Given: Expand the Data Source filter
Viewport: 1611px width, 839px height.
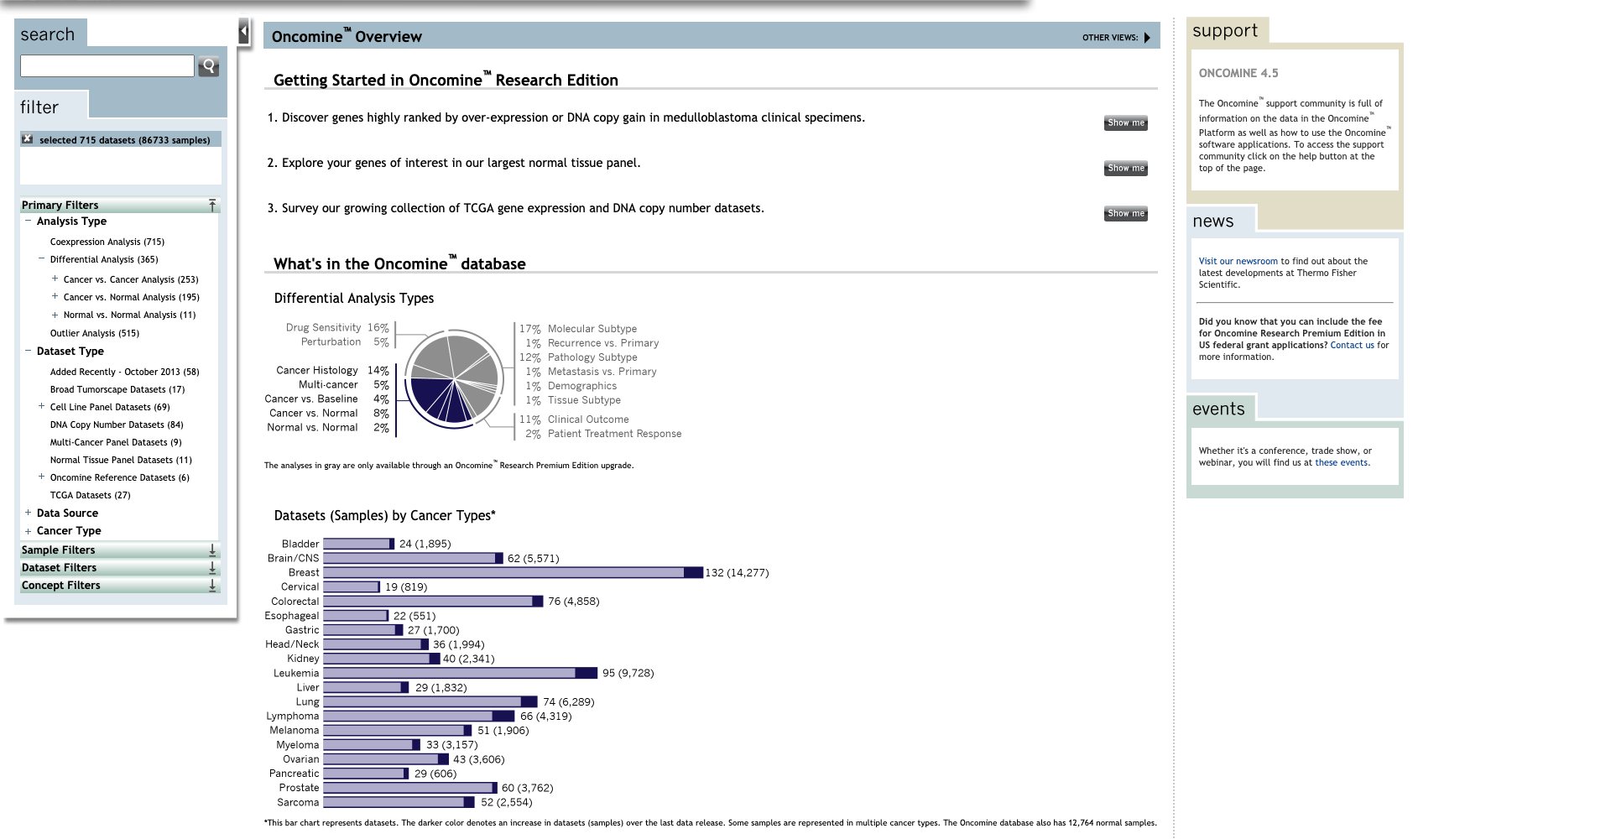Looking at the screenshot, I should 28,513.
